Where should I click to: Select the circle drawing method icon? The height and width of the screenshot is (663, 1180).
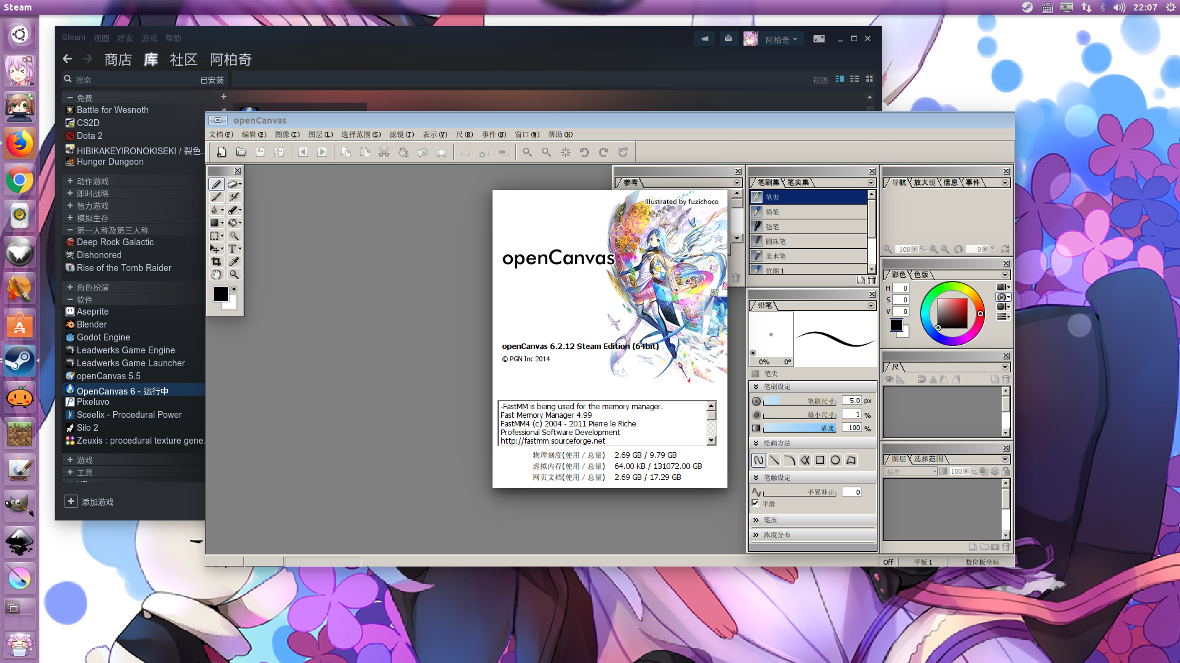point(835,460)
